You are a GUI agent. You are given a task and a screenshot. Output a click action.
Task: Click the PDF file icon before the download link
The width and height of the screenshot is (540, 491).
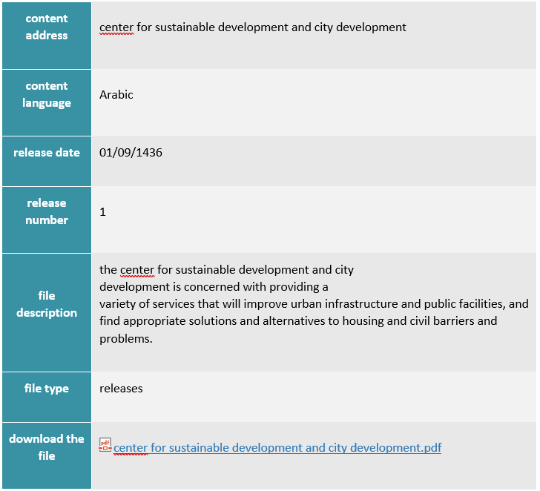(x=105, y=445)
